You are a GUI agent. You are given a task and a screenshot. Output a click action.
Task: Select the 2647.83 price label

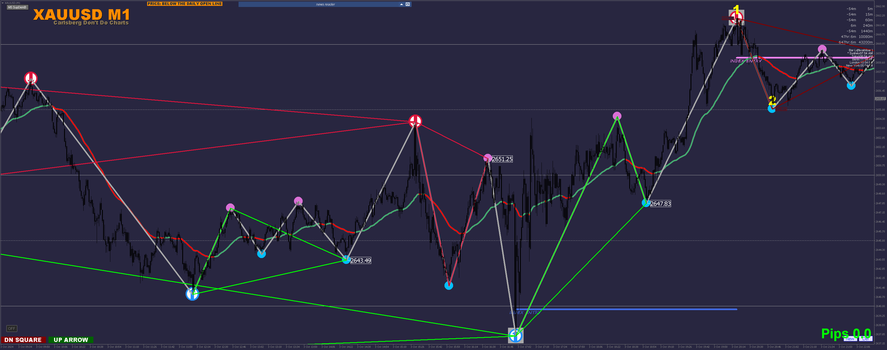(660, 204)
